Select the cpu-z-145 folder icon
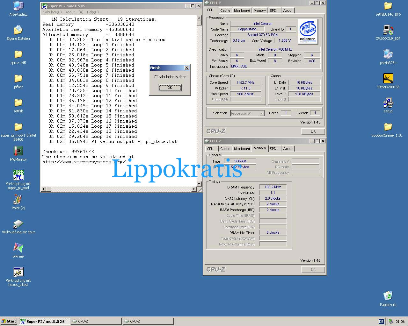Image resolution: width=408 pixels, height=326 pixels. coord(18,54)
